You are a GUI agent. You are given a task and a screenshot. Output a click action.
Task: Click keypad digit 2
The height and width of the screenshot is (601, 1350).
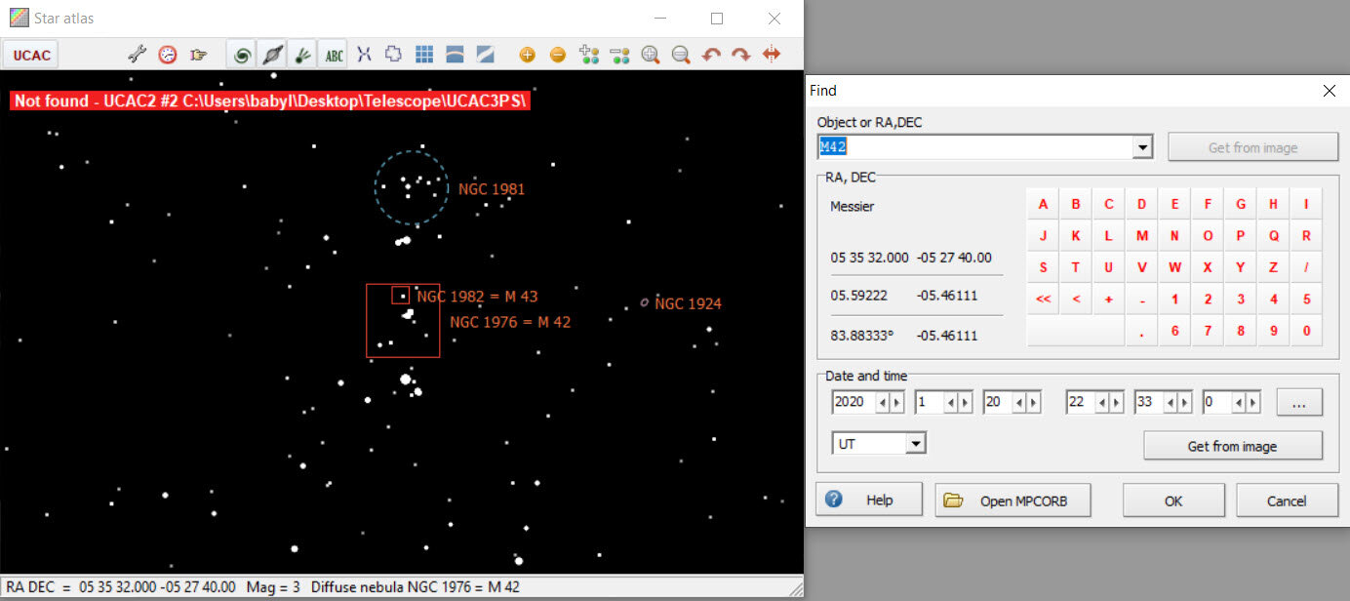(x=1208, y=299)
